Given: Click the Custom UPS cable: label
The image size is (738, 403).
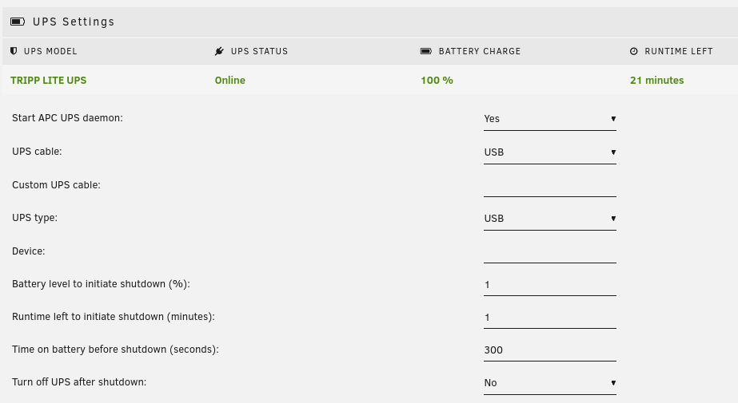Looking at the screenshot, I should coord(57,185).
